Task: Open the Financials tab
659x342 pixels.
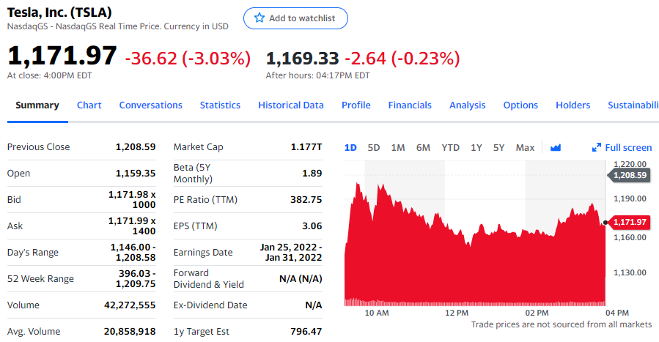Action: click(x=410, y=105)
